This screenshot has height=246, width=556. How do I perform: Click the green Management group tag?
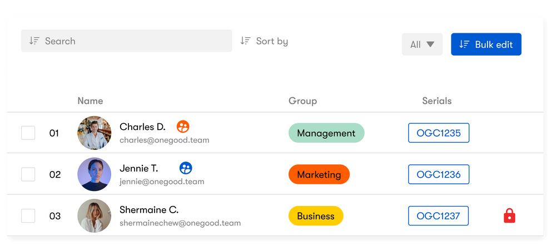[x=326, y=133]
